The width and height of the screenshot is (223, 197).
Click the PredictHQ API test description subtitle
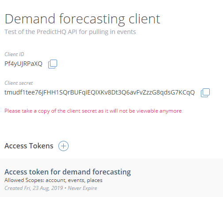point(70,32)
